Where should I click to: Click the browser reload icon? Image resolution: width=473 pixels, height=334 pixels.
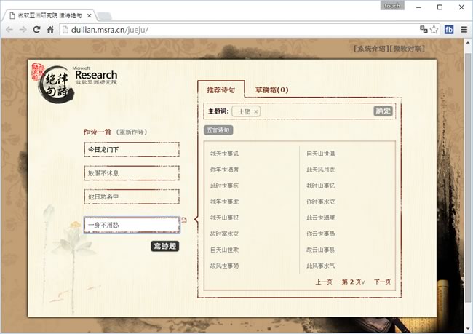pyautogui.click(x=36, y=30)
